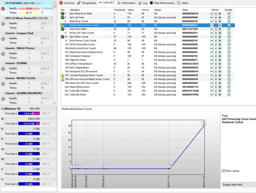This screenshot has height=193, width=256.
Task: Click the green check icon beside Seek Error Rate
Action: point(62,29)
